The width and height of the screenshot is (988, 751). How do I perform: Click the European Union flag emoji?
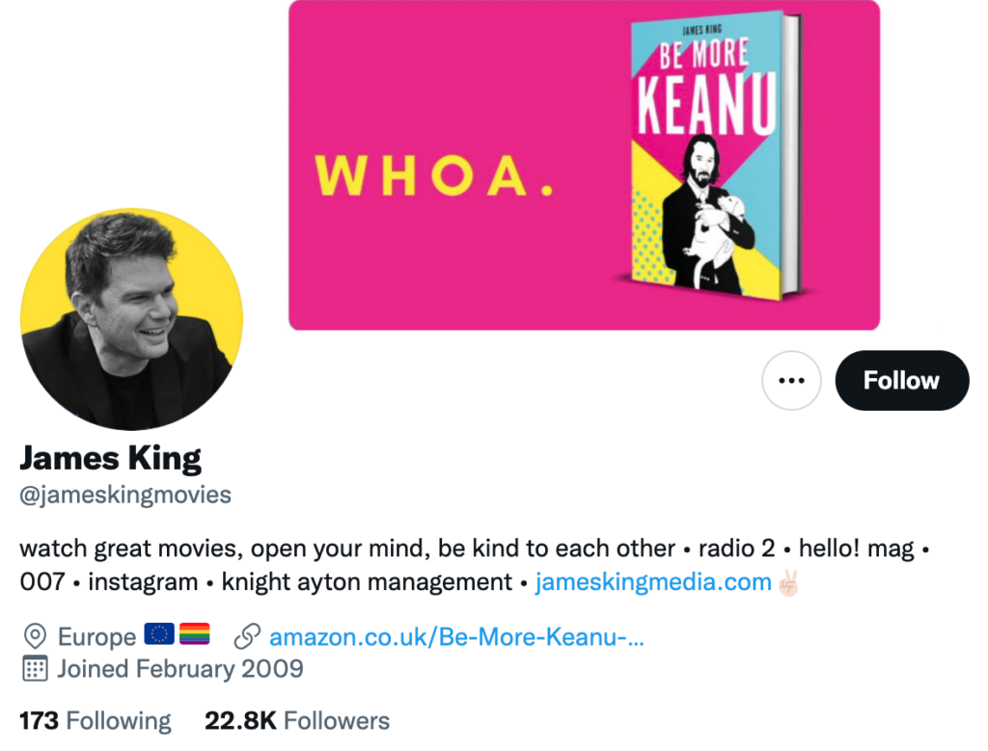(x=159, y=635)
